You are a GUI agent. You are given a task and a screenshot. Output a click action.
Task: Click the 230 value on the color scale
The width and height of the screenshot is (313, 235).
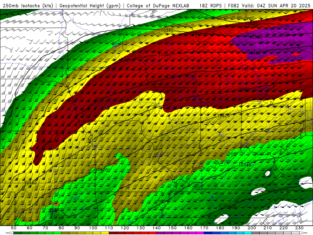point(299,228)
